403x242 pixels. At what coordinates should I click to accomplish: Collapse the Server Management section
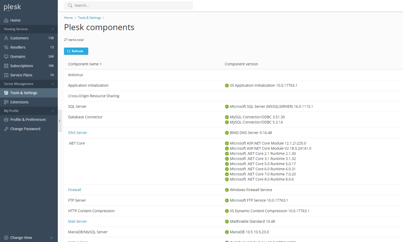click(x=52, y=84)
